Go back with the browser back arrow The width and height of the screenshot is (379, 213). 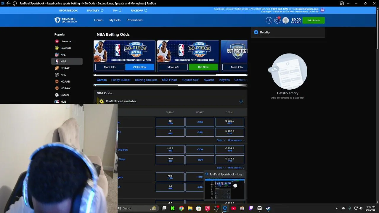tap(8, 3)
